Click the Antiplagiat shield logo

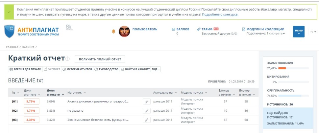9,31
